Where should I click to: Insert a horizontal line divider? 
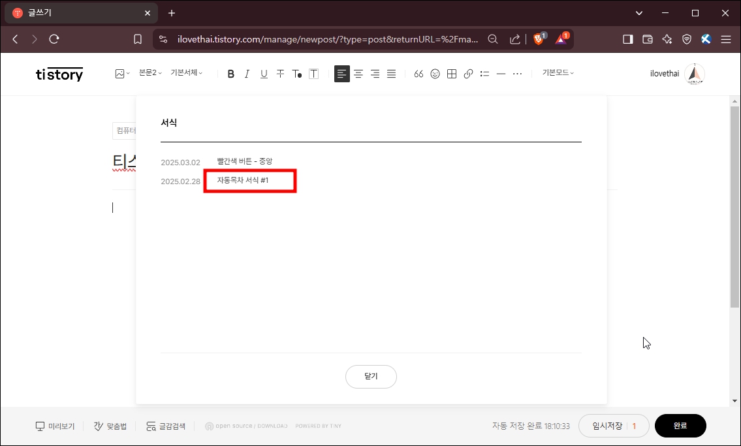[x=501, y=74]
